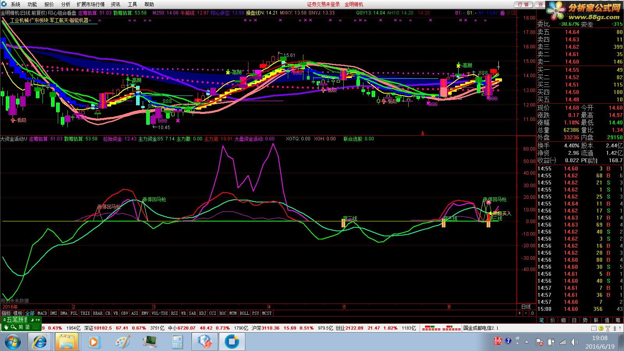Image resolution: width=624 pixels, height=351 pixels.
Task: Click the antenna signal icon in status bar
Action: (608, 328)
